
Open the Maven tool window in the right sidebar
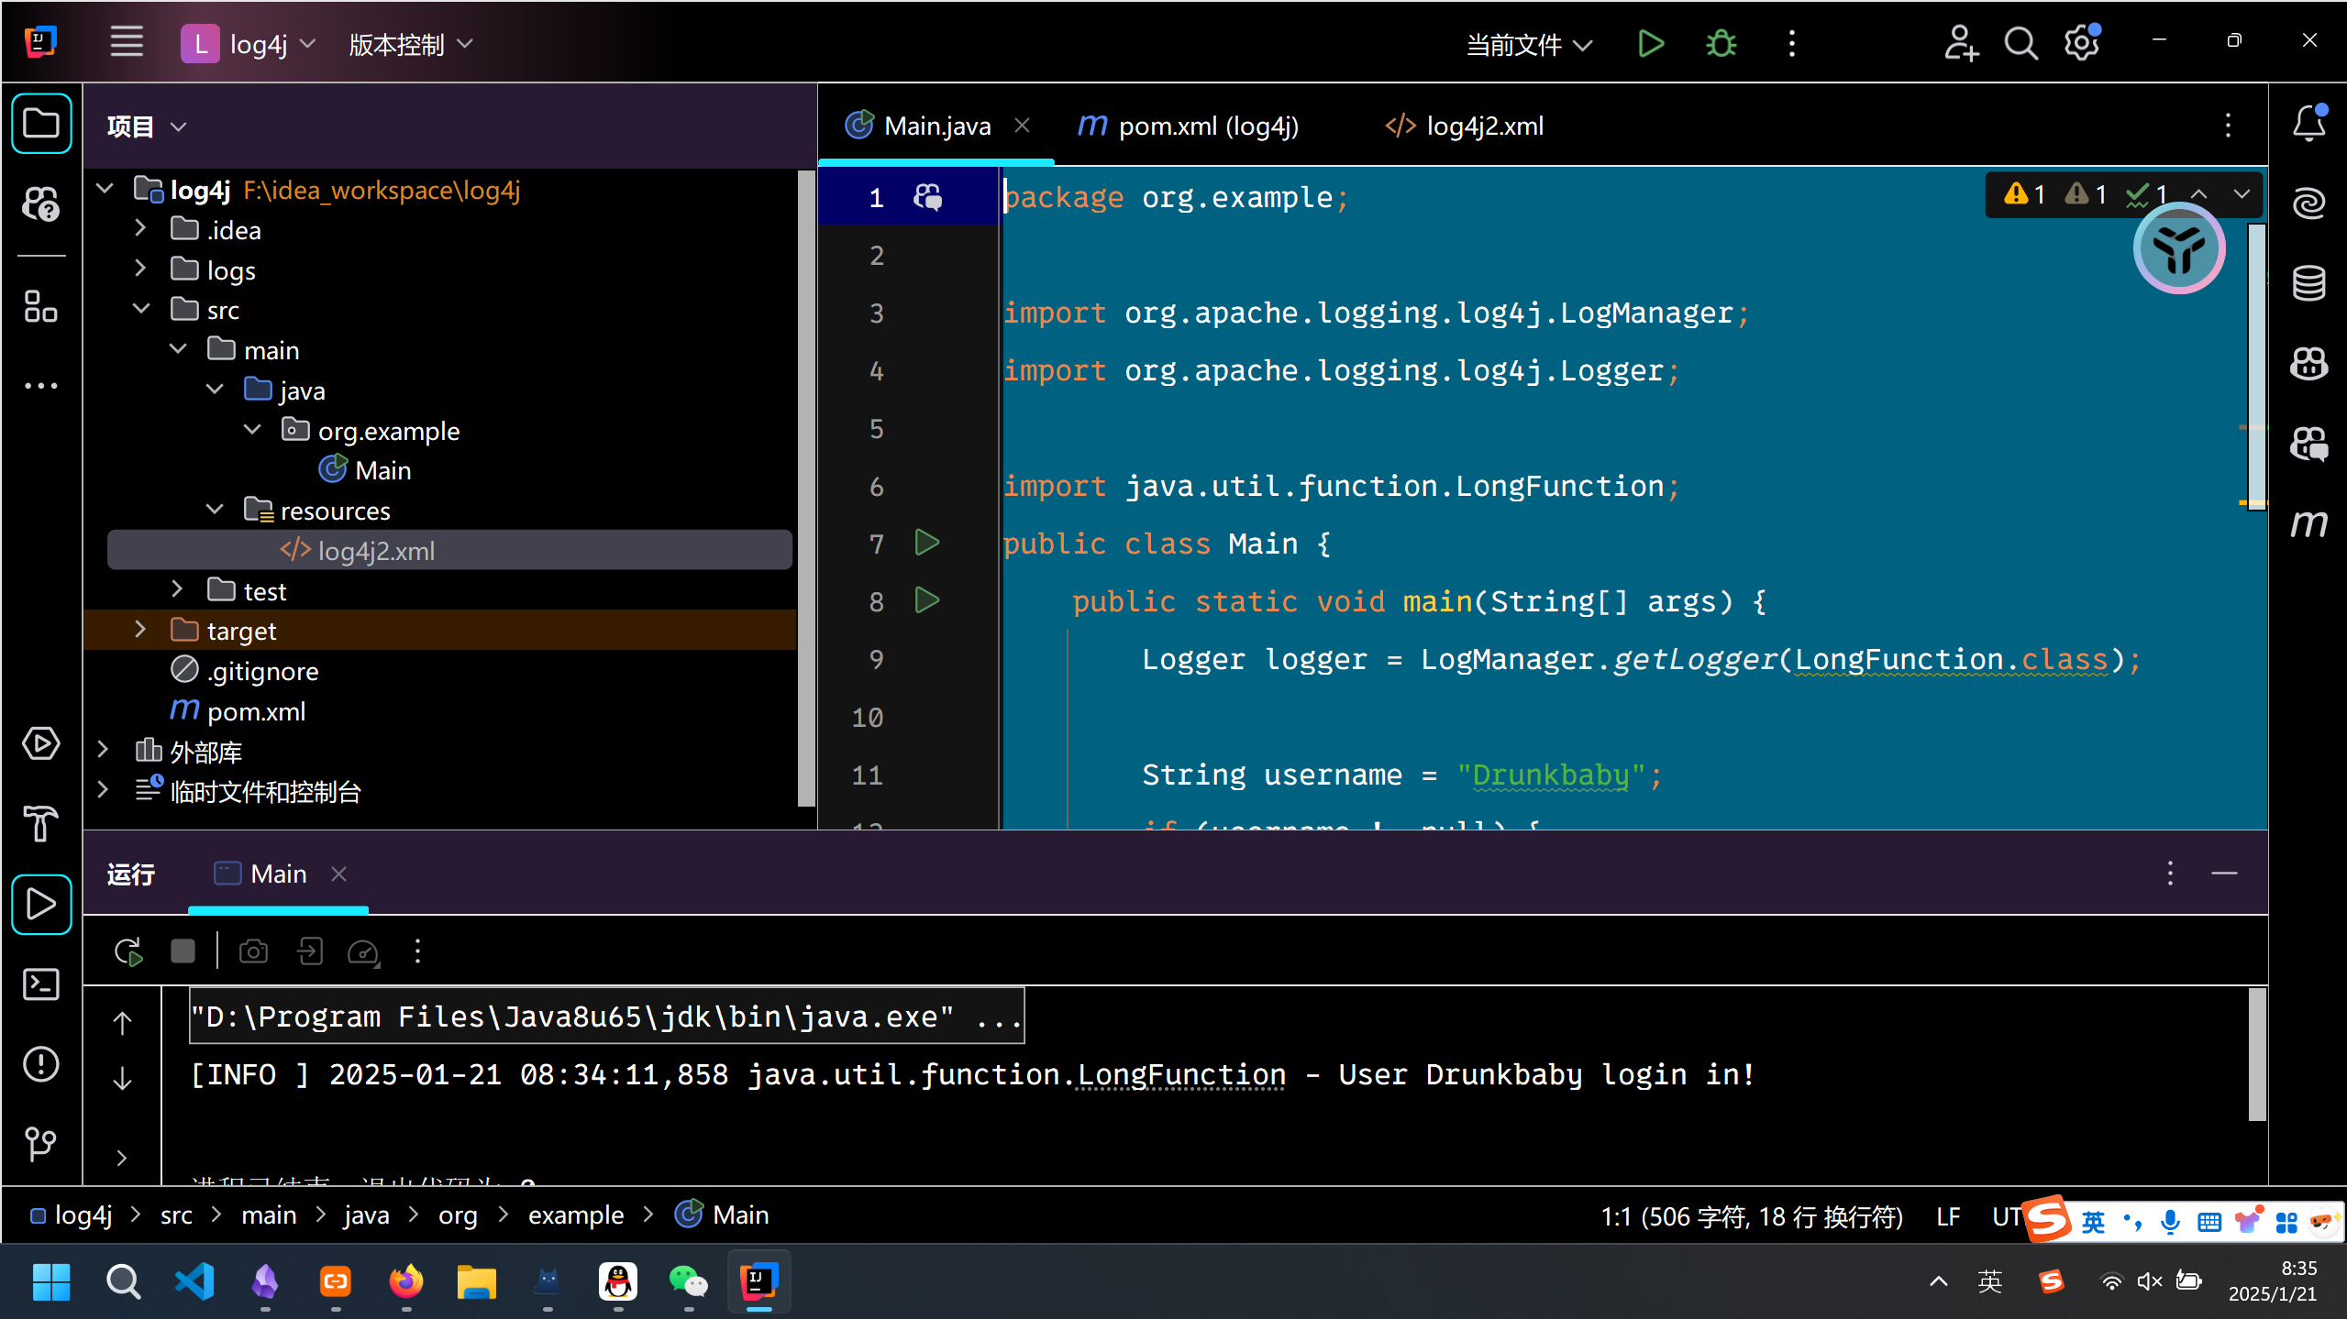(2308, 524)
